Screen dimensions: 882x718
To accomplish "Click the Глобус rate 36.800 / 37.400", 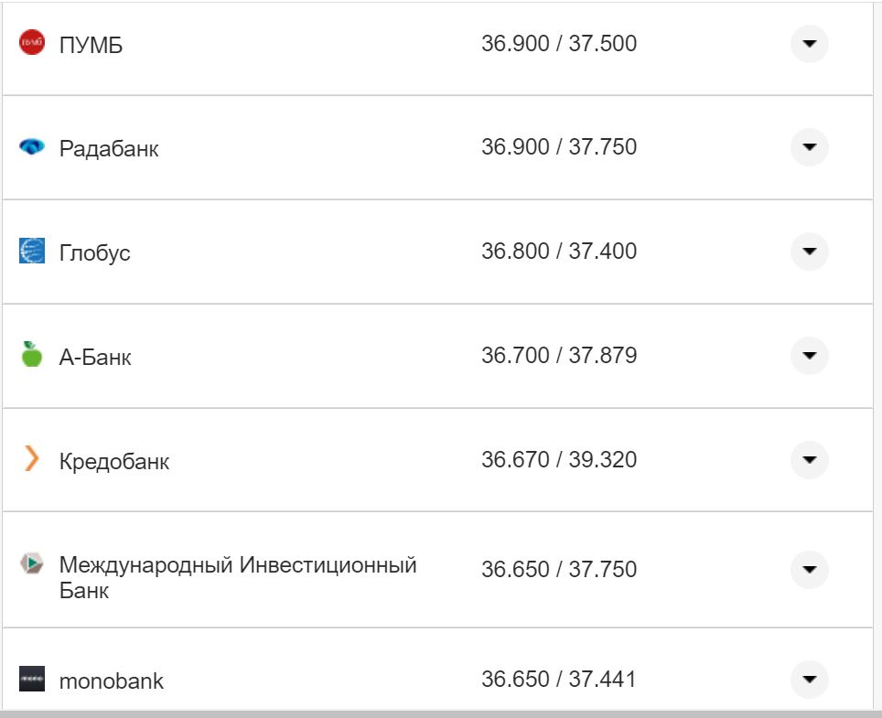I will pyautogui.click(x=560, y=251).
